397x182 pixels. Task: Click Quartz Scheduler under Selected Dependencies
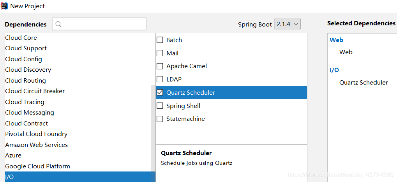363,83
